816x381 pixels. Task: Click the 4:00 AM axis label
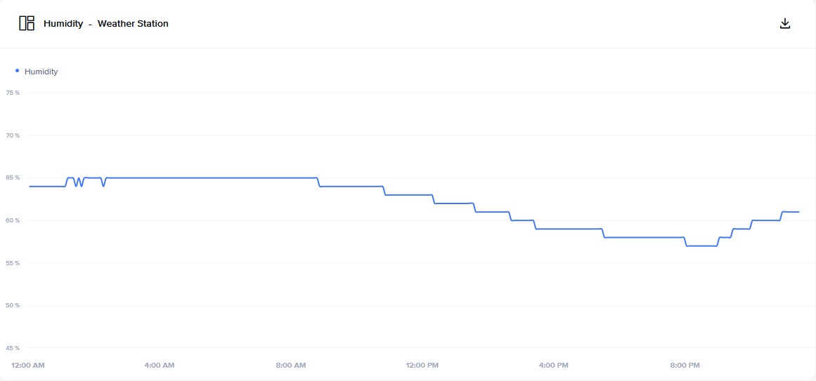(160, 366)
